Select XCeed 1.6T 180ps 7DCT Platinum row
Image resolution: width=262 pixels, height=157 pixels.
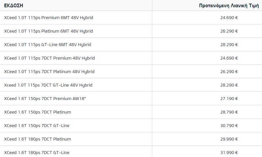coord(37,139)
